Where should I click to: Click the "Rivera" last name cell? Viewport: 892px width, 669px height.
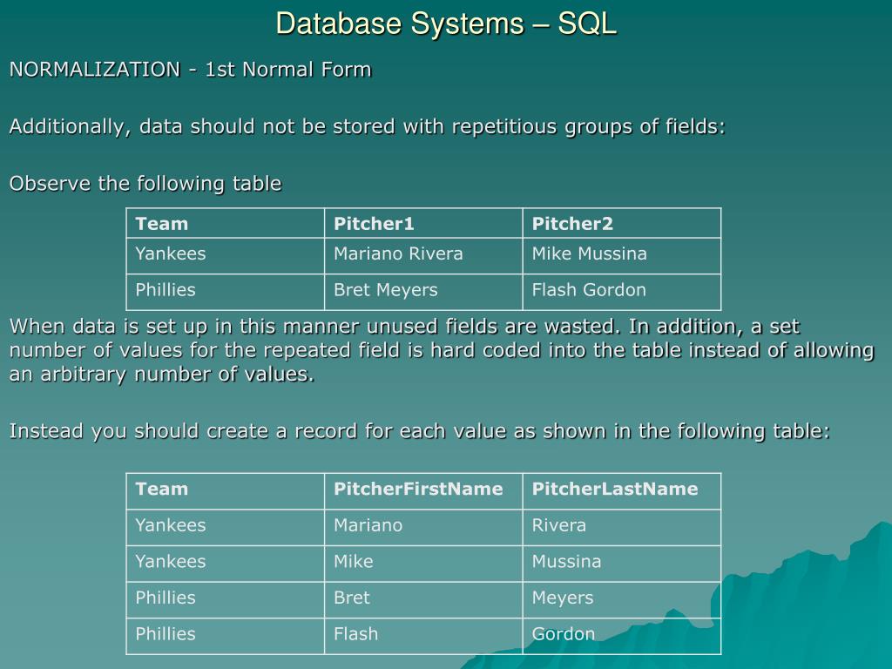[x=622, y=527]
